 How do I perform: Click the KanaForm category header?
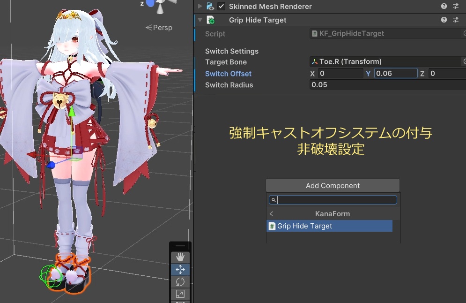click(x=333, y=214)
